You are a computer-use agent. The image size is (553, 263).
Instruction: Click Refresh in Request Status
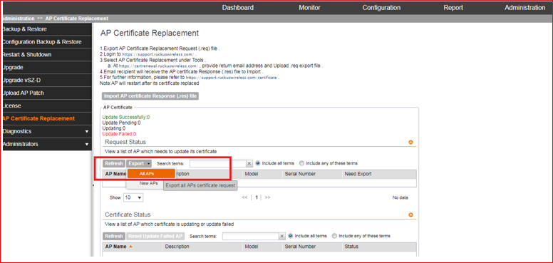114,164
